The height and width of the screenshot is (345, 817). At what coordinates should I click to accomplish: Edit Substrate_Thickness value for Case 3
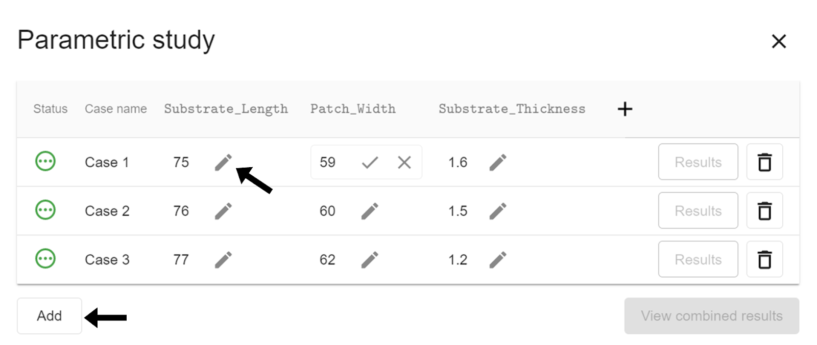click(x=498, y=260)
